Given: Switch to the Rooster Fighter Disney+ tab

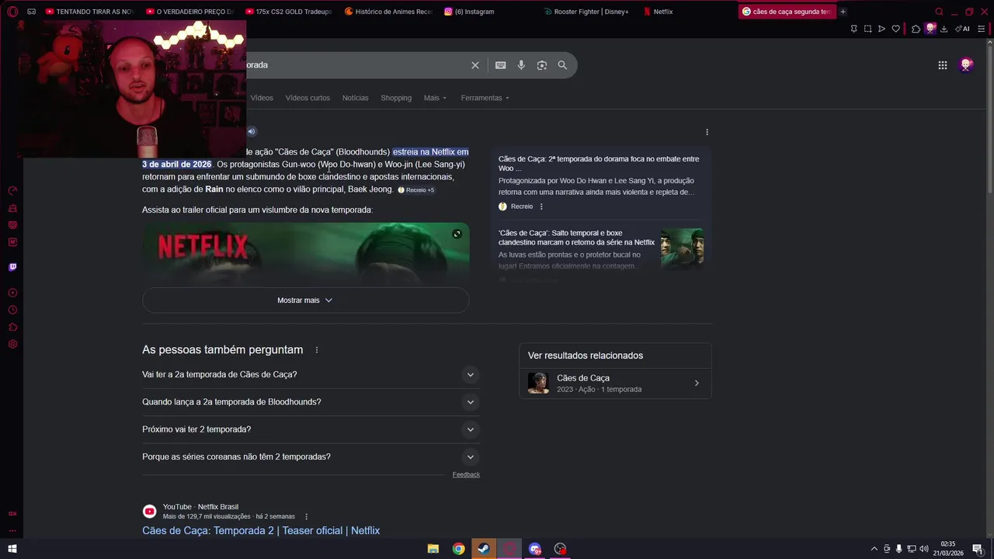Looking at the screenshot, I should point(586,12).
